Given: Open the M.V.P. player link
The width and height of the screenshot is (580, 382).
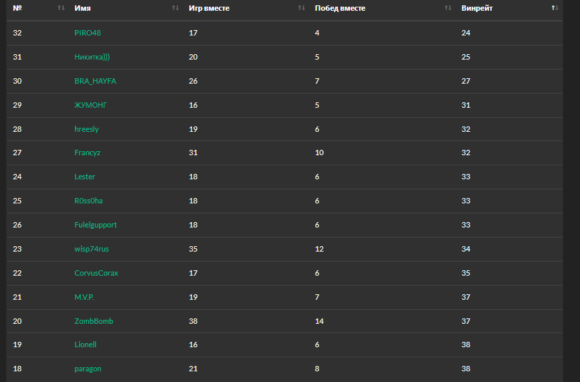Looking at the screenshot, I should tap(84, 297).
